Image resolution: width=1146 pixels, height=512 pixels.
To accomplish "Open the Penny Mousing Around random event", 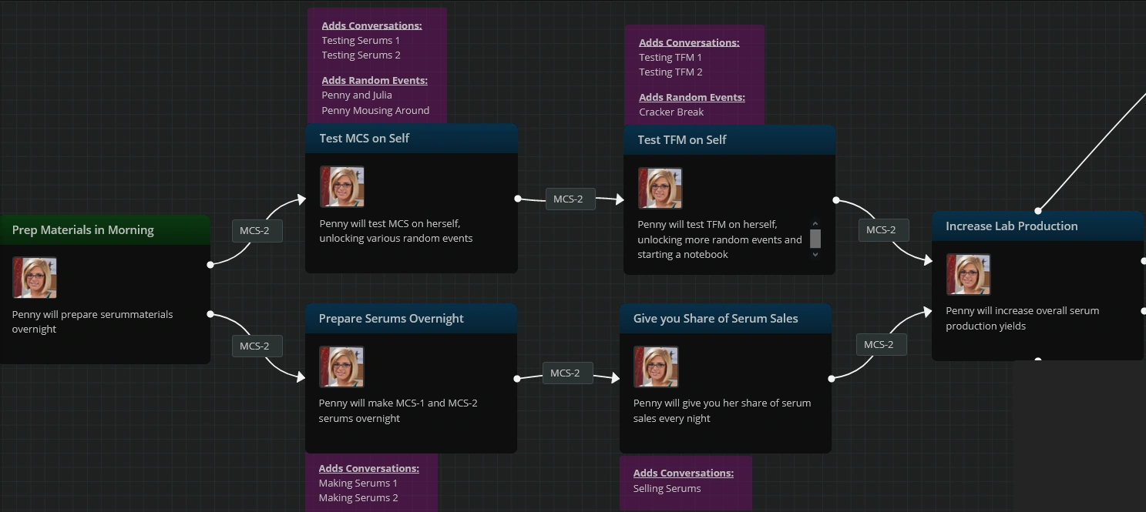I will pyautogui.click(x=375, y=110).
